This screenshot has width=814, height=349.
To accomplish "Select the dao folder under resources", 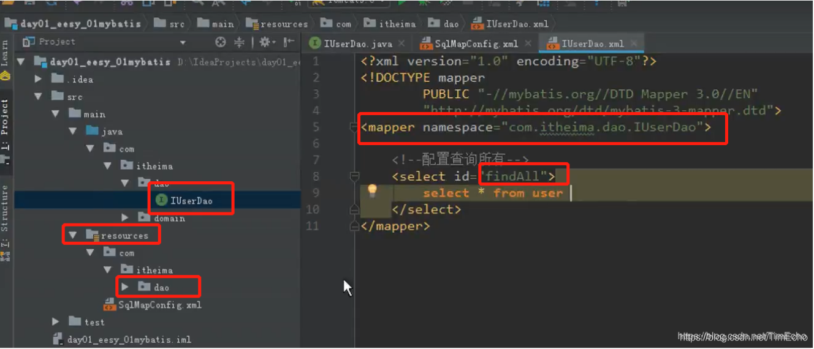I will pos(154,287).
